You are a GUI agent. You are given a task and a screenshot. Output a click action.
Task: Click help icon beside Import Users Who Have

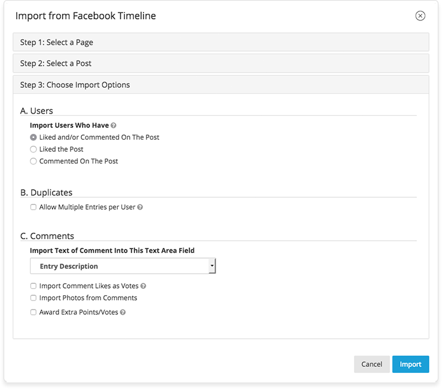[114, 125]
